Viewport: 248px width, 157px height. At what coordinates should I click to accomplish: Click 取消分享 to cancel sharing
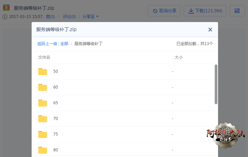[x=164, y=11]
